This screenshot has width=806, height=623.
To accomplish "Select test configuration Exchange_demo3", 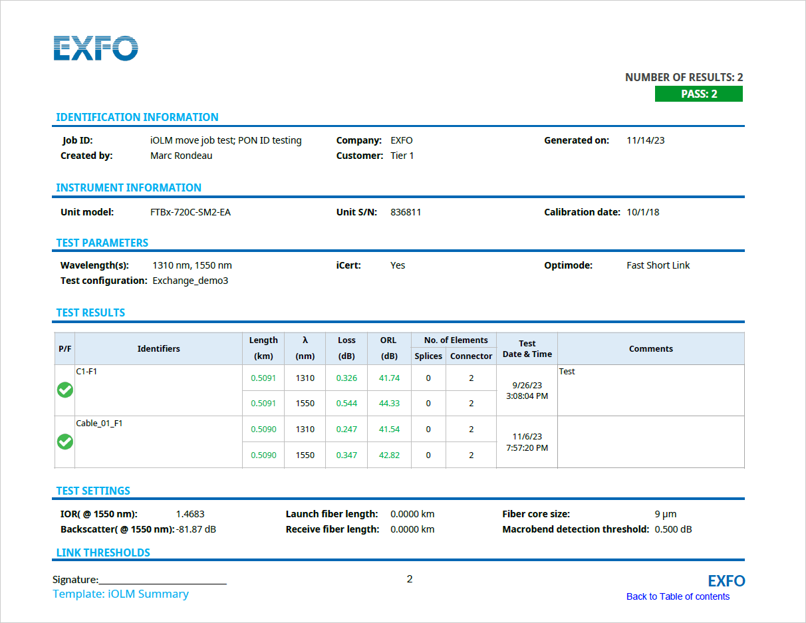I will point(190,281).
